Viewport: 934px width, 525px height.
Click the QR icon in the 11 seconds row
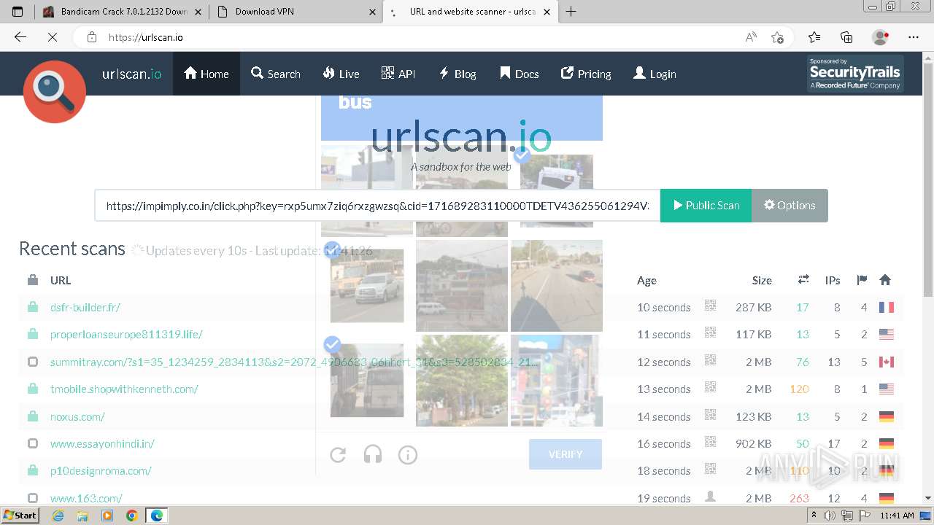point(710,333)
